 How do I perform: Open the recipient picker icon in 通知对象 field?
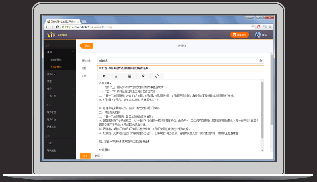click(261, 61)
